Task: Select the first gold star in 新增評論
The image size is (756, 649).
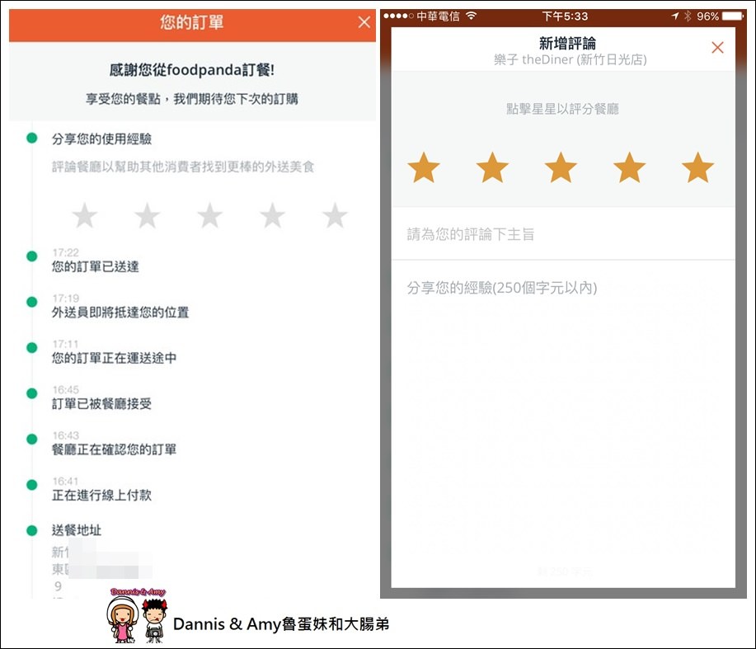Action: [x=424, y=167]
